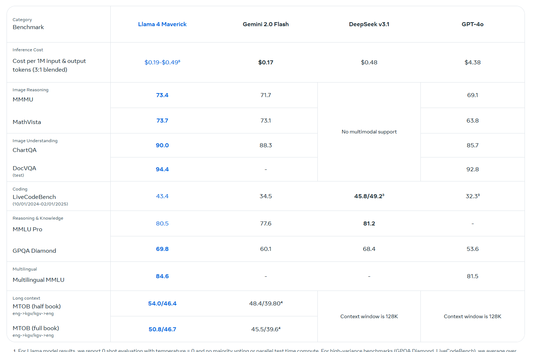538x352 pixels.
Task: Click the MTOB (half book) label
Action: [37, 307]
